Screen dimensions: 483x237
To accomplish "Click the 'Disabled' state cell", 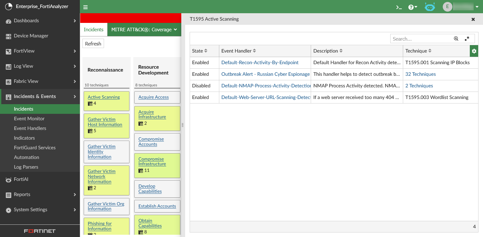I will (x=204, y=86).
